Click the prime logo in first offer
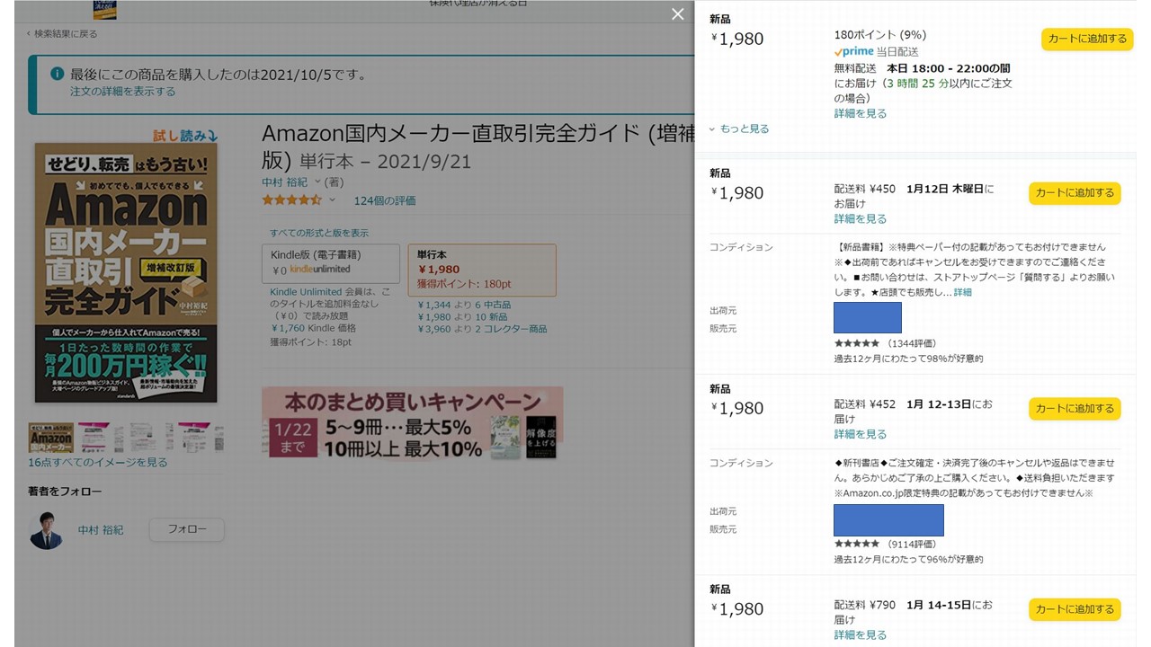Image resolution: width=1151 pixels, height=647 pixels. point(854,52)
